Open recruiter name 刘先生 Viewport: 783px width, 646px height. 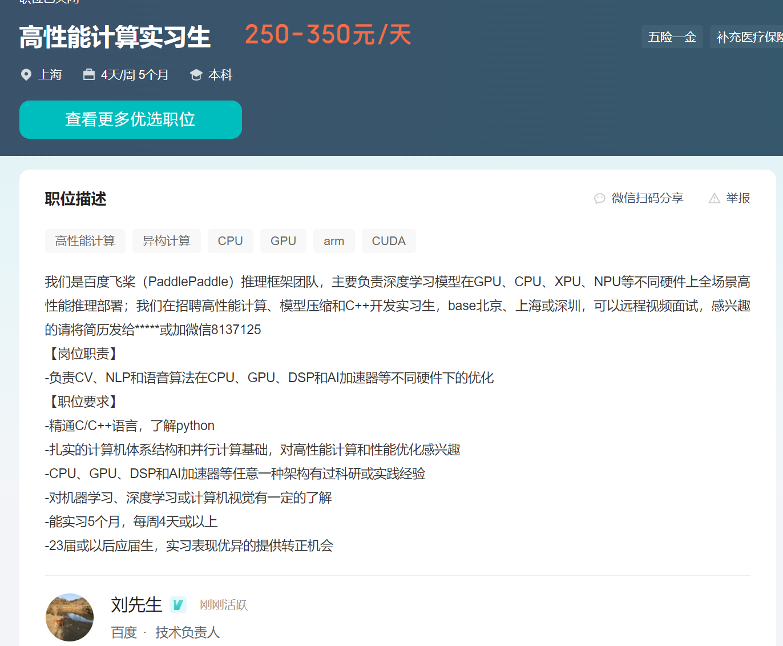click(136, 604)
